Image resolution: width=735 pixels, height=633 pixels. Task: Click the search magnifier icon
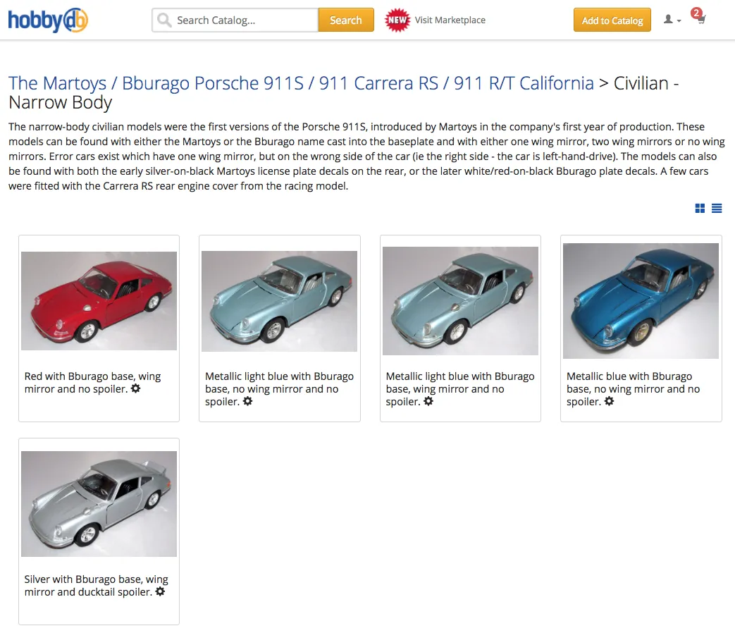pyautogui.click(x=164, y=20)
